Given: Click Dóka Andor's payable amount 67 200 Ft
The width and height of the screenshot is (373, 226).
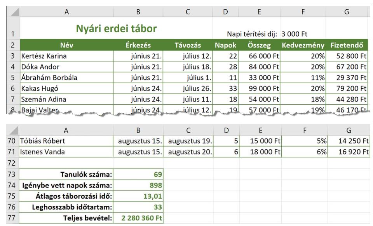Looking at the screenshot, I should [349, 67].
